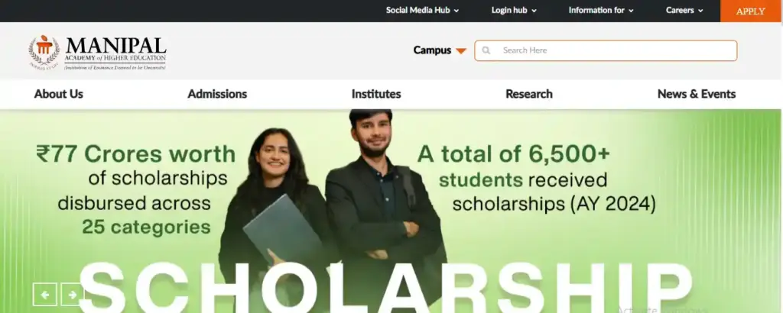The width and height of the screenshot is (783, 313).
Task: Click the Social Media Hub chevron
Action: (456, 11)
